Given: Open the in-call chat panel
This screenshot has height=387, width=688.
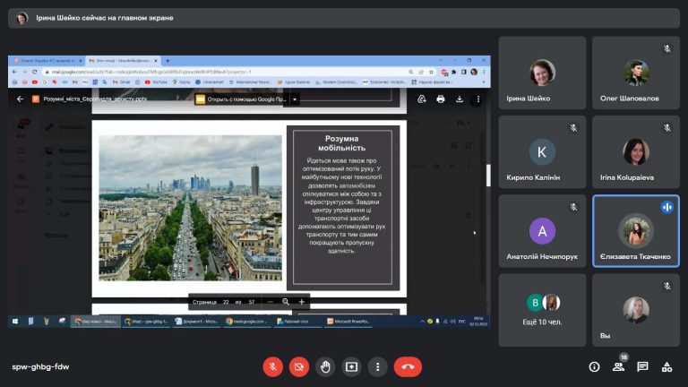Looking at the screenshot, I should click(642, 366).
